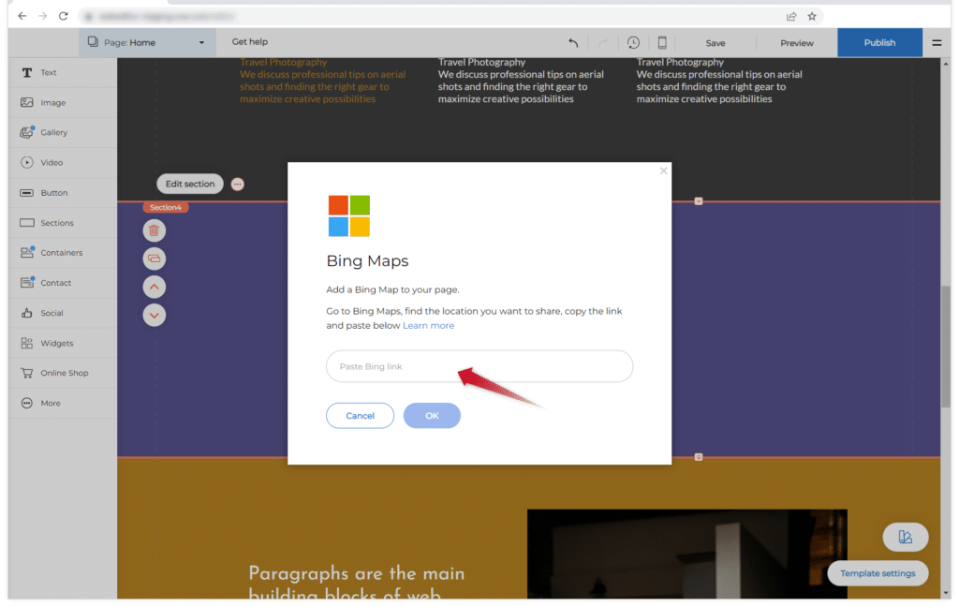Click the duplicate section icon
This screenshot has width=959, height=607.
coord(155,258)
